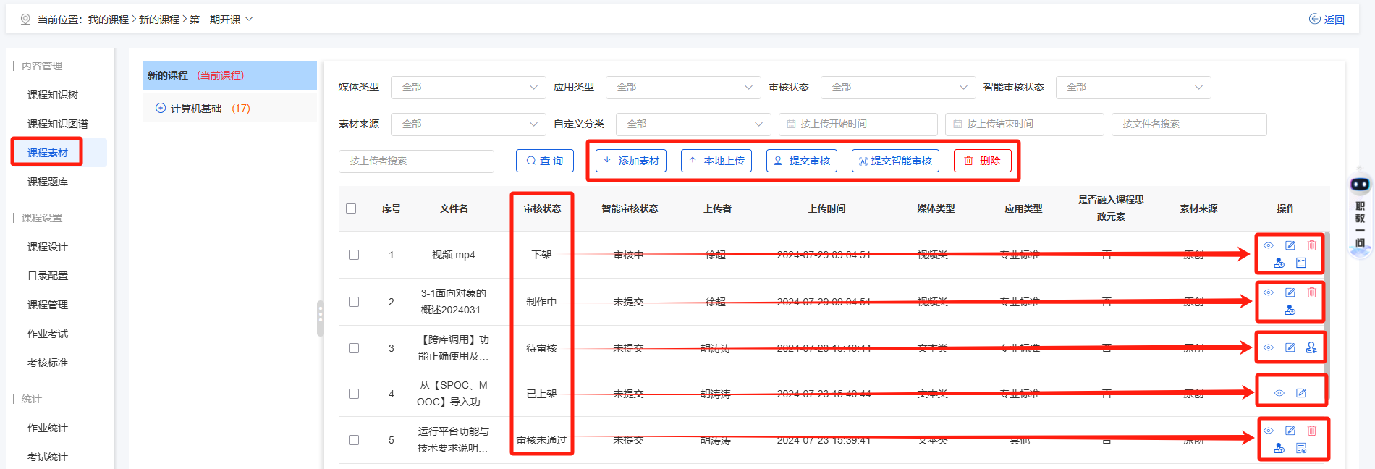Image resolution: width=1375 pixels, height=469 pixels.
Task: Edit the 3-1面向对象的概述 material
Action: (1290, 292)
